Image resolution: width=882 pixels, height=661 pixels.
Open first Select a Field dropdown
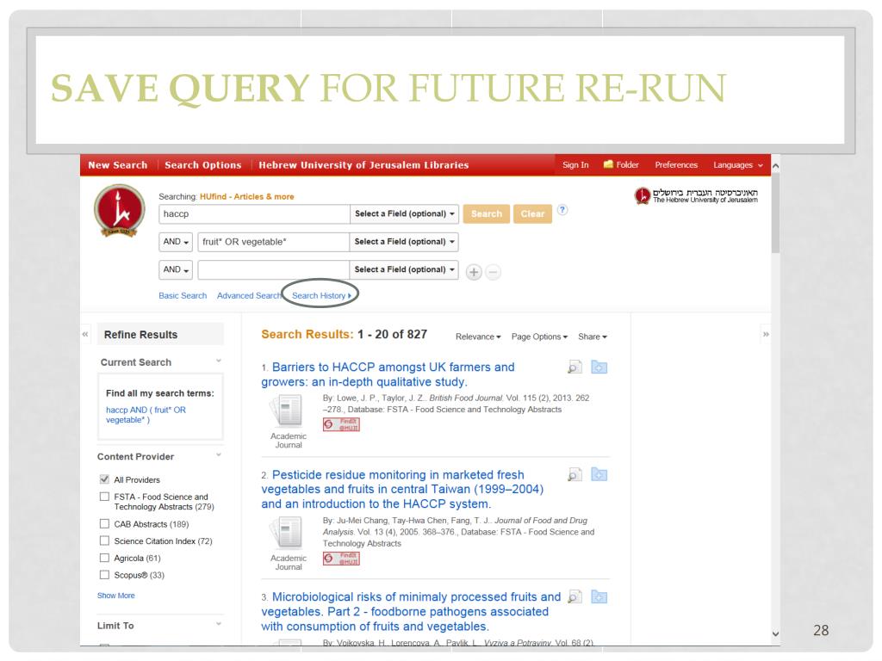404,213
